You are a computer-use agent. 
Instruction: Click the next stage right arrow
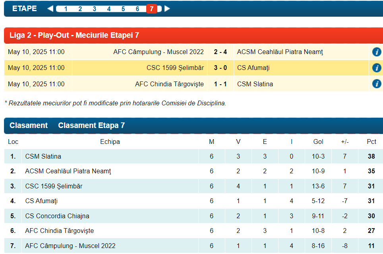(167, 8)
